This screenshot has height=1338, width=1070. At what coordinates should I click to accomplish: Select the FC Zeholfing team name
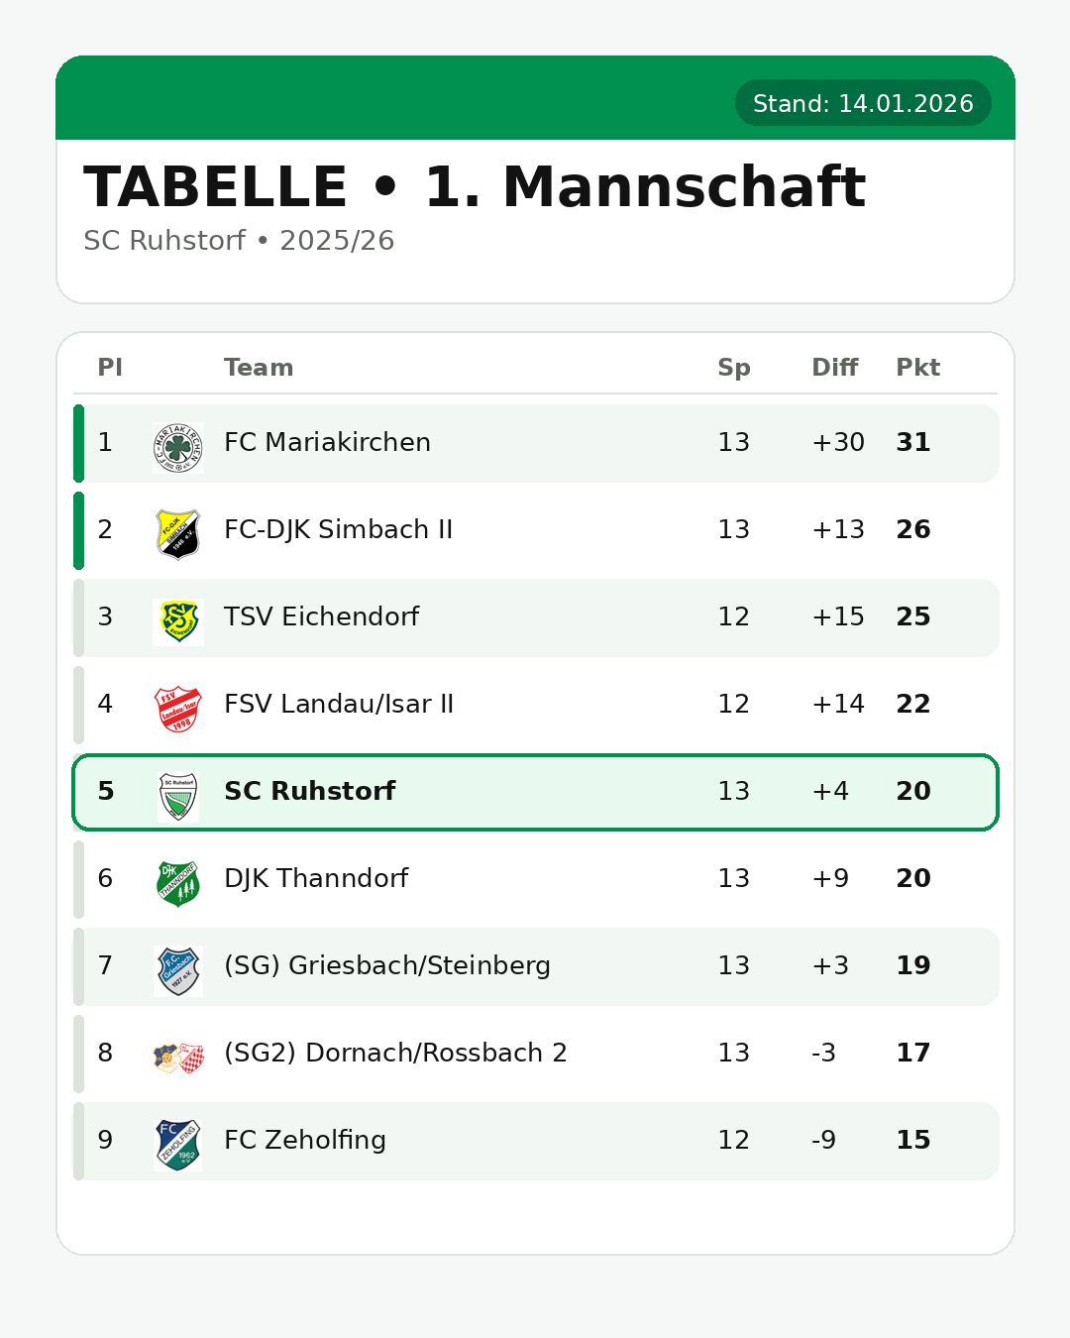(x=305, y=1140)
